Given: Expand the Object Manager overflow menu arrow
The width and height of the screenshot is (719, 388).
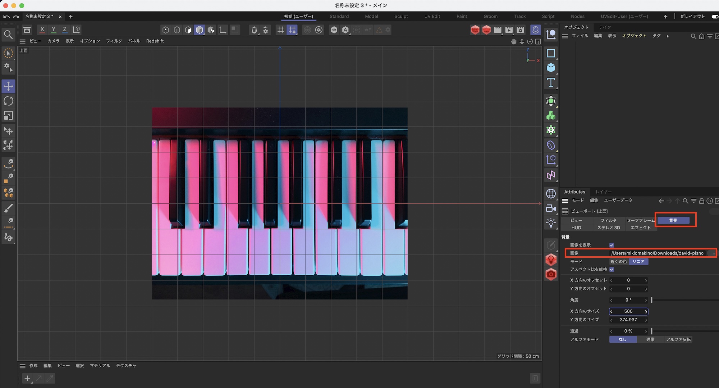Looking at the screenshot, I should 668,36.
